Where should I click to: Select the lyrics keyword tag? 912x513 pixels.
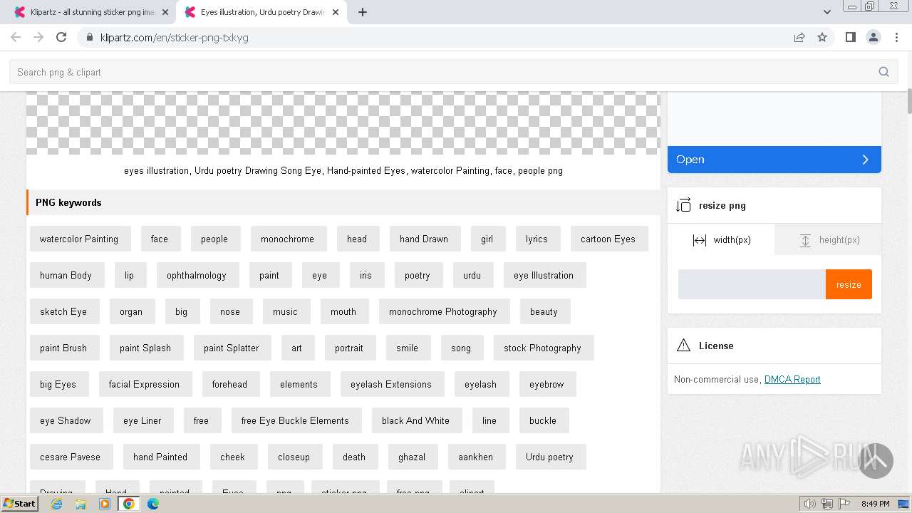tap(537, 239)
